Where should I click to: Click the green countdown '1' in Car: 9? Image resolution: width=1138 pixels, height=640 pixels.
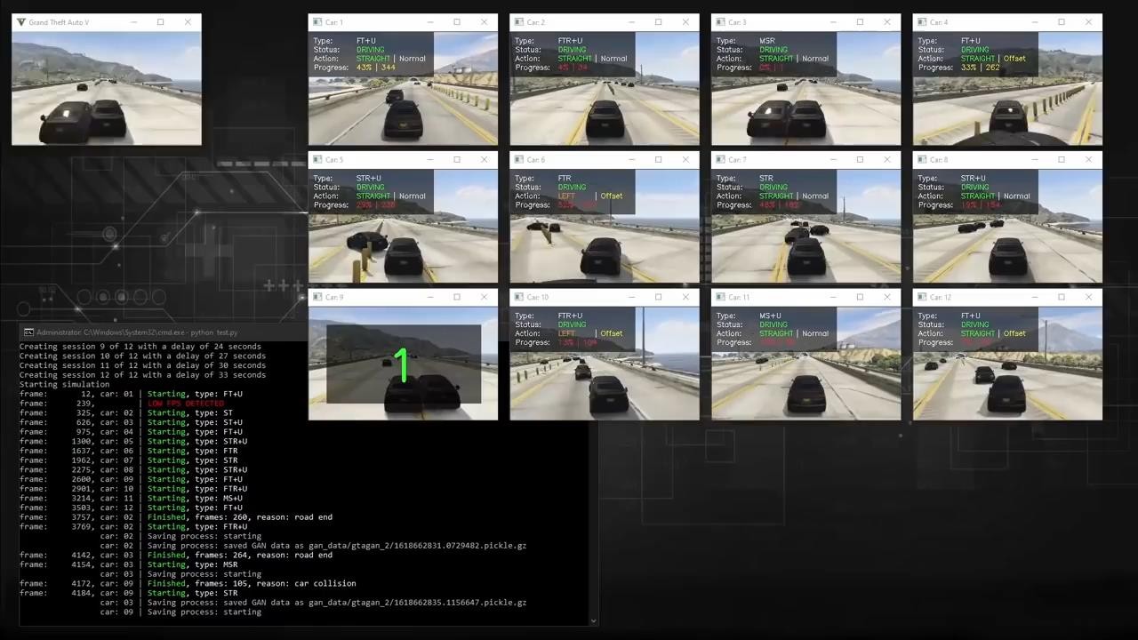point(403,364)
